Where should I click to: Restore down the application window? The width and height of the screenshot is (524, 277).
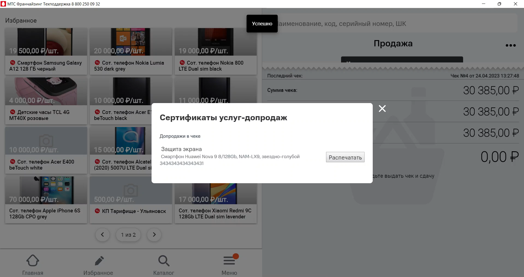pyautogui.click(x=499, y=4)
